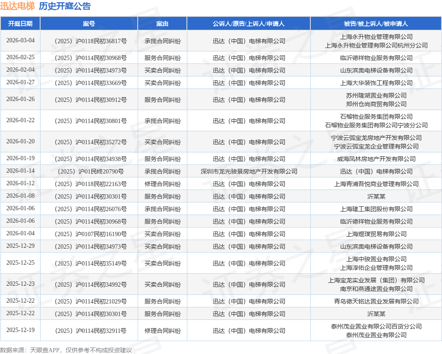Click defendant 青岛德天铭达置业发展有限公司
The image size is (442, 354).
pyautogui.click(x=376, y=302)
